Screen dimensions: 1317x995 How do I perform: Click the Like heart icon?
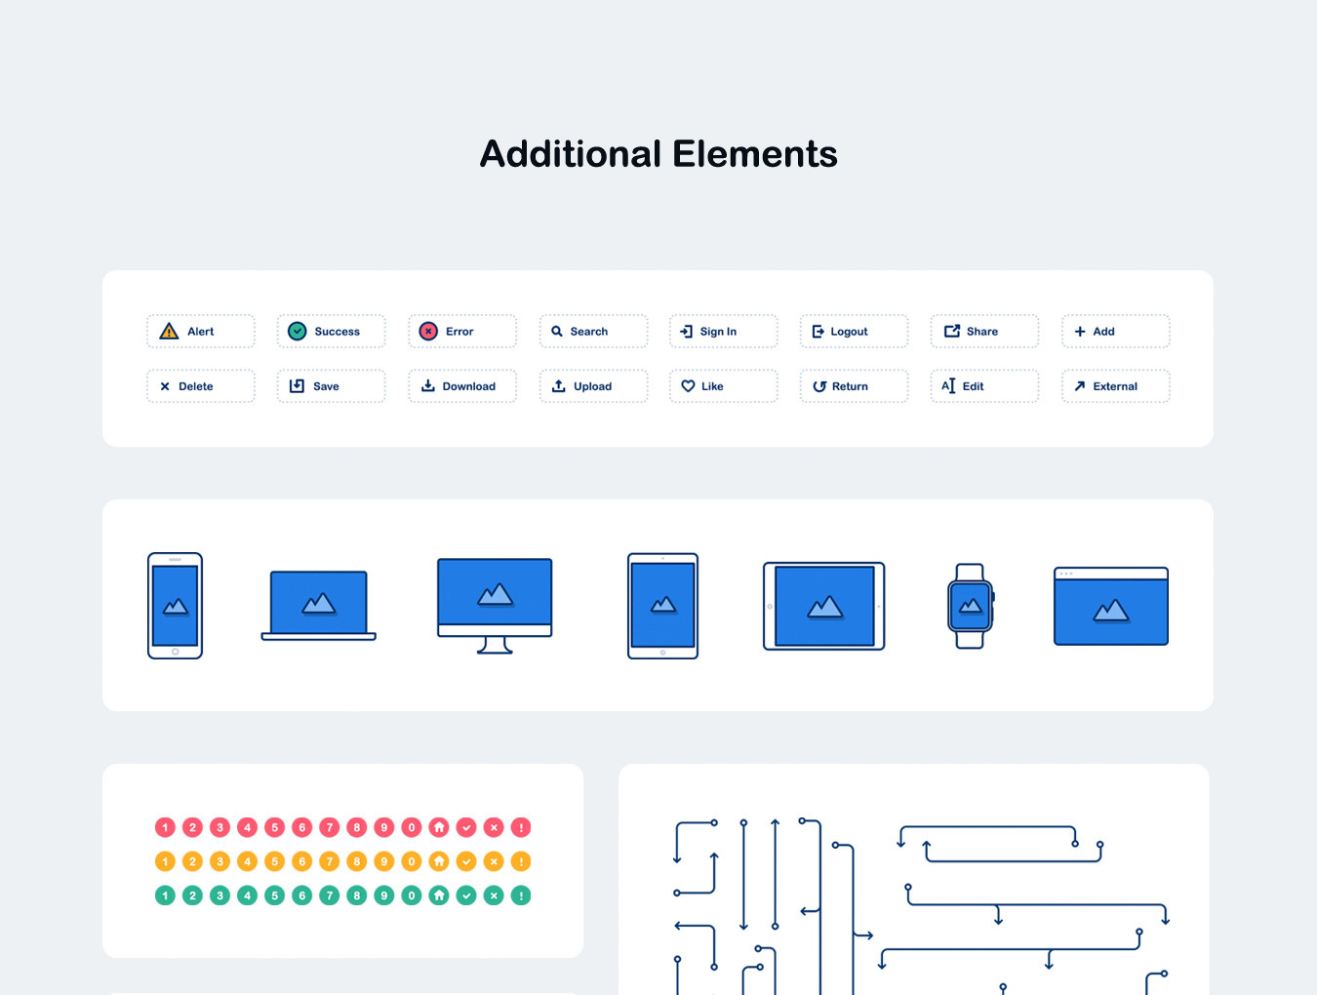[x=688, y=386]
